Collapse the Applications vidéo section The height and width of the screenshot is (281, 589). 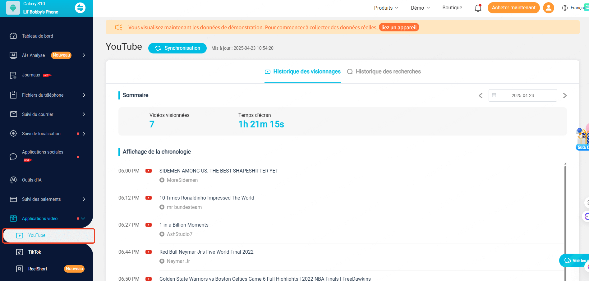[x=83, y=219]
